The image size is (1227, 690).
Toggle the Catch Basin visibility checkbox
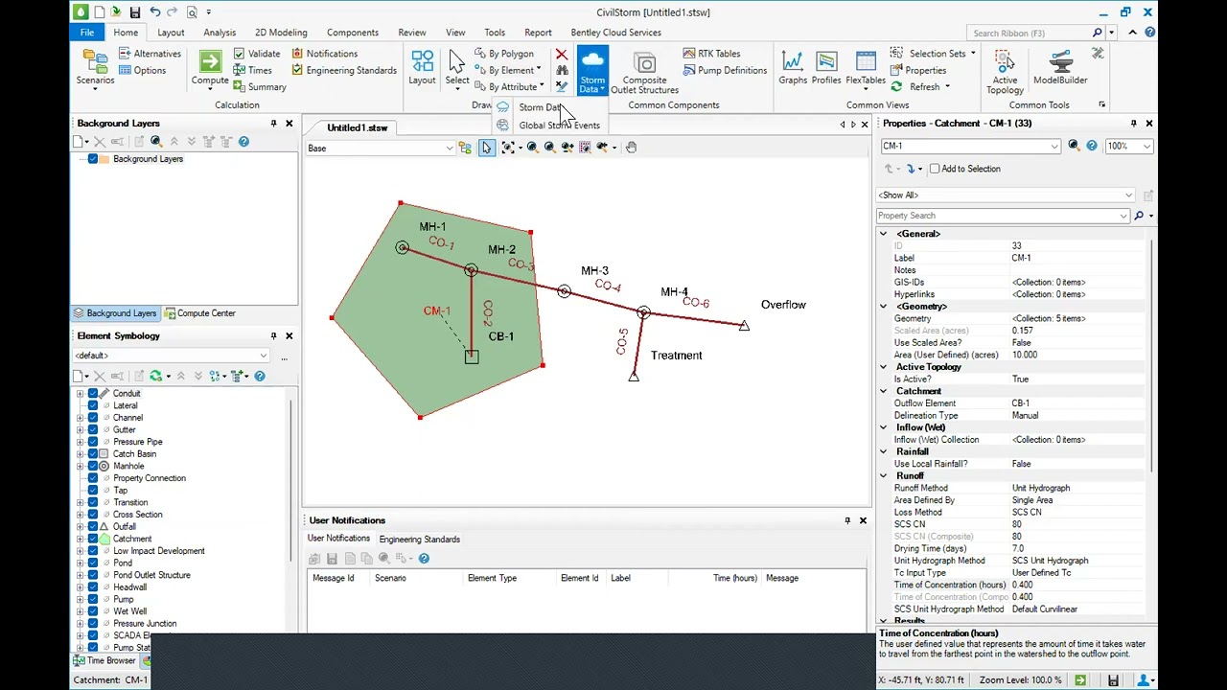(x=93, y=454)
